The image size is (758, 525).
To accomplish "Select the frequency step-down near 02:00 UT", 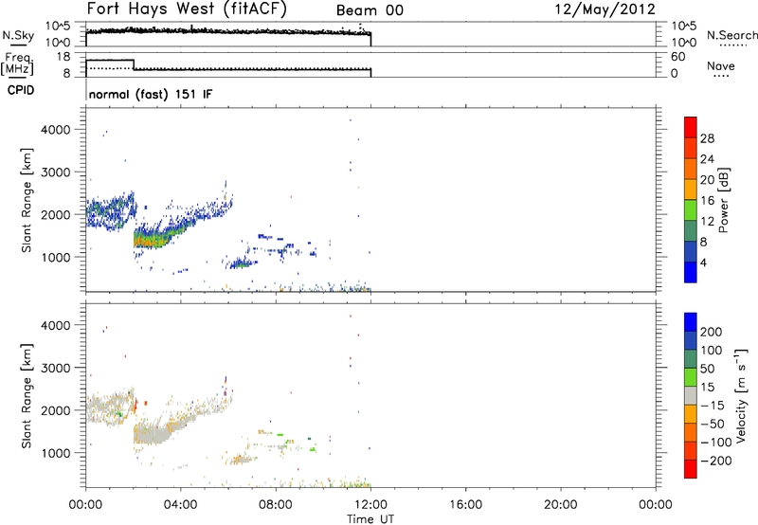I will coord(134,64).
